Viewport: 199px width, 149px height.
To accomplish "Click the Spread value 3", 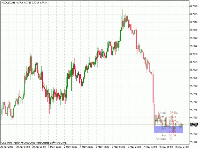I will [x=171, y=139].
